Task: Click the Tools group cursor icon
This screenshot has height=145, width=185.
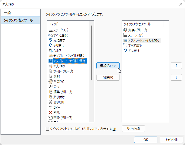Action: tap(50, 71)
